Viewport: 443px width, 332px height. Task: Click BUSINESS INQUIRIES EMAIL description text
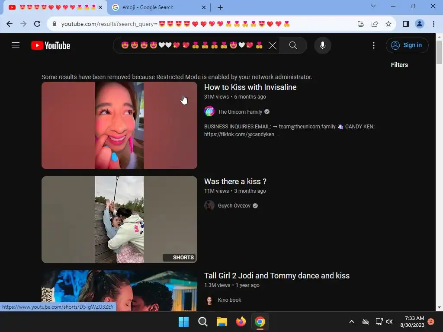coord(289,131)
